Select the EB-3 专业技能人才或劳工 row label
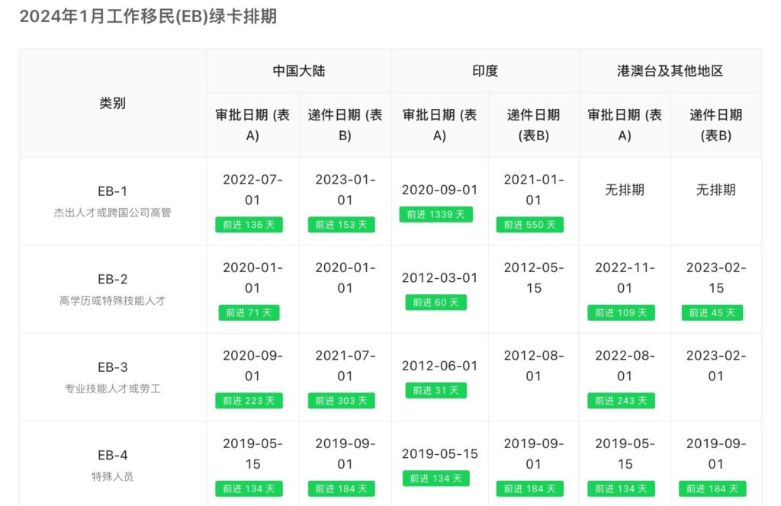The width and height of the screenshot is (781, 506). click(112, 377)
